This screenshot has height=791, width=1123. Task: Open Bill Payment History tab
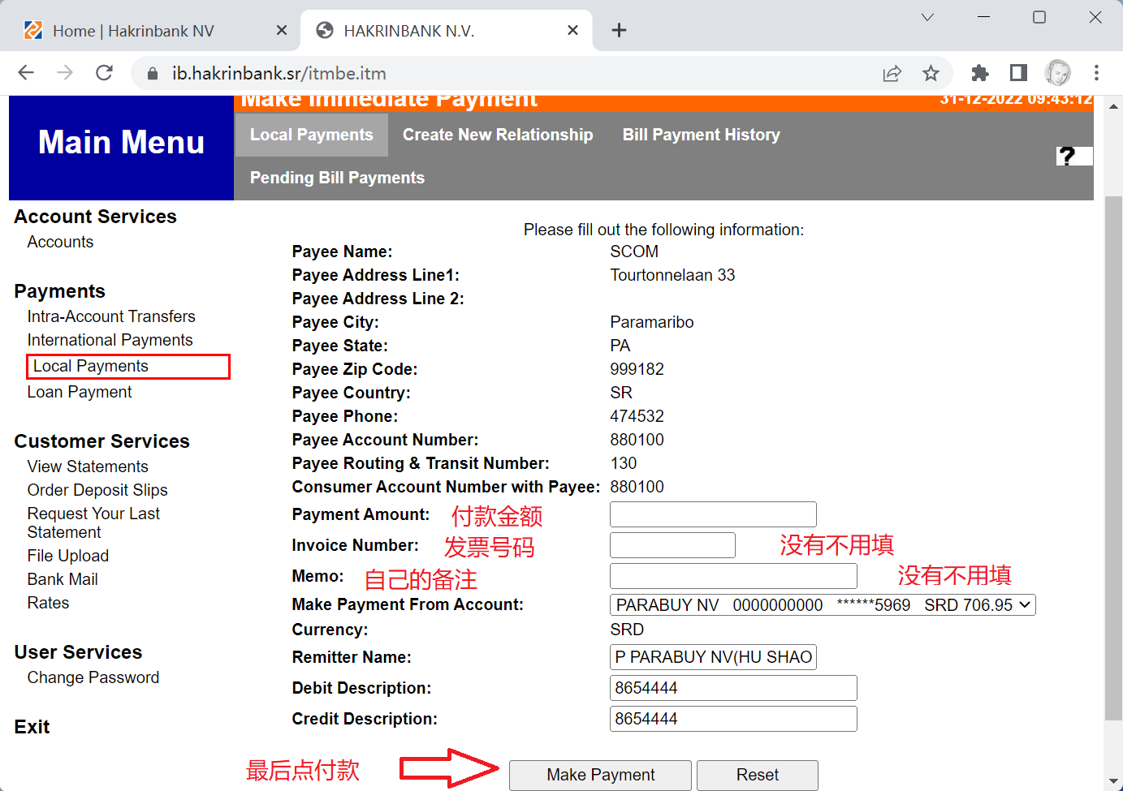click(x=701, y=135)
